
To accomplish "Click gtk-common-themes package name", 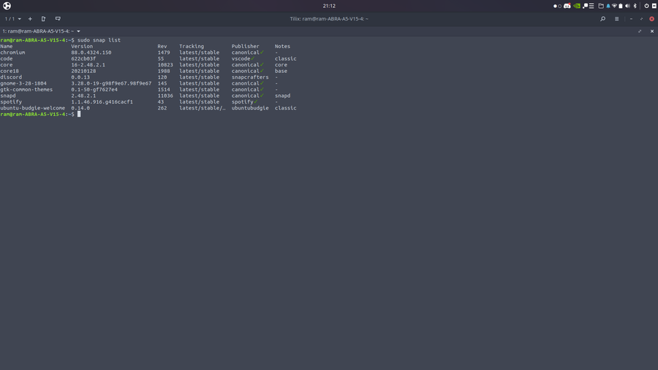I will (26, 89).
